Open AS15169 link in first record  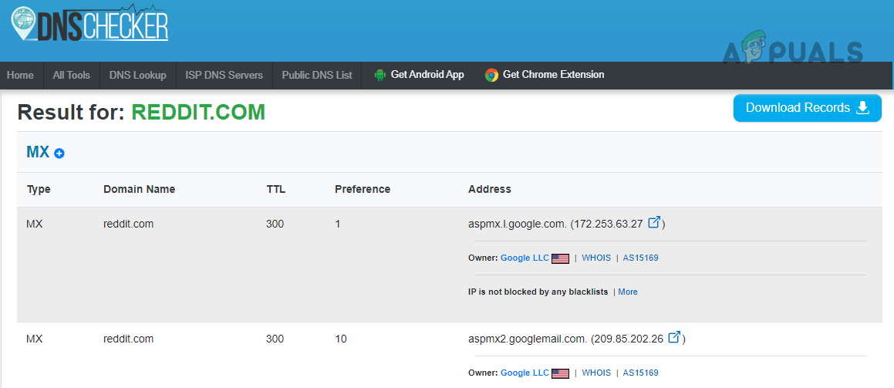point(640,258)
